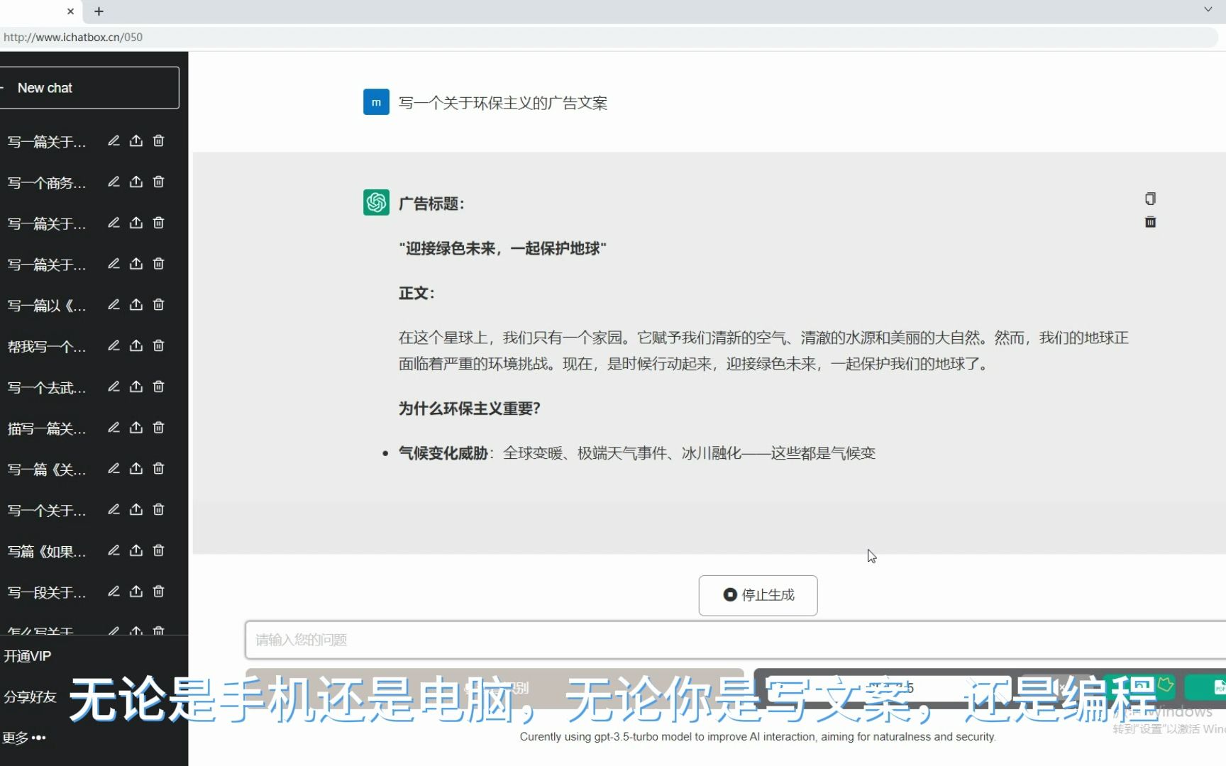
Task: Delete the AI response with its trash icon
Action: [1150, 222]
